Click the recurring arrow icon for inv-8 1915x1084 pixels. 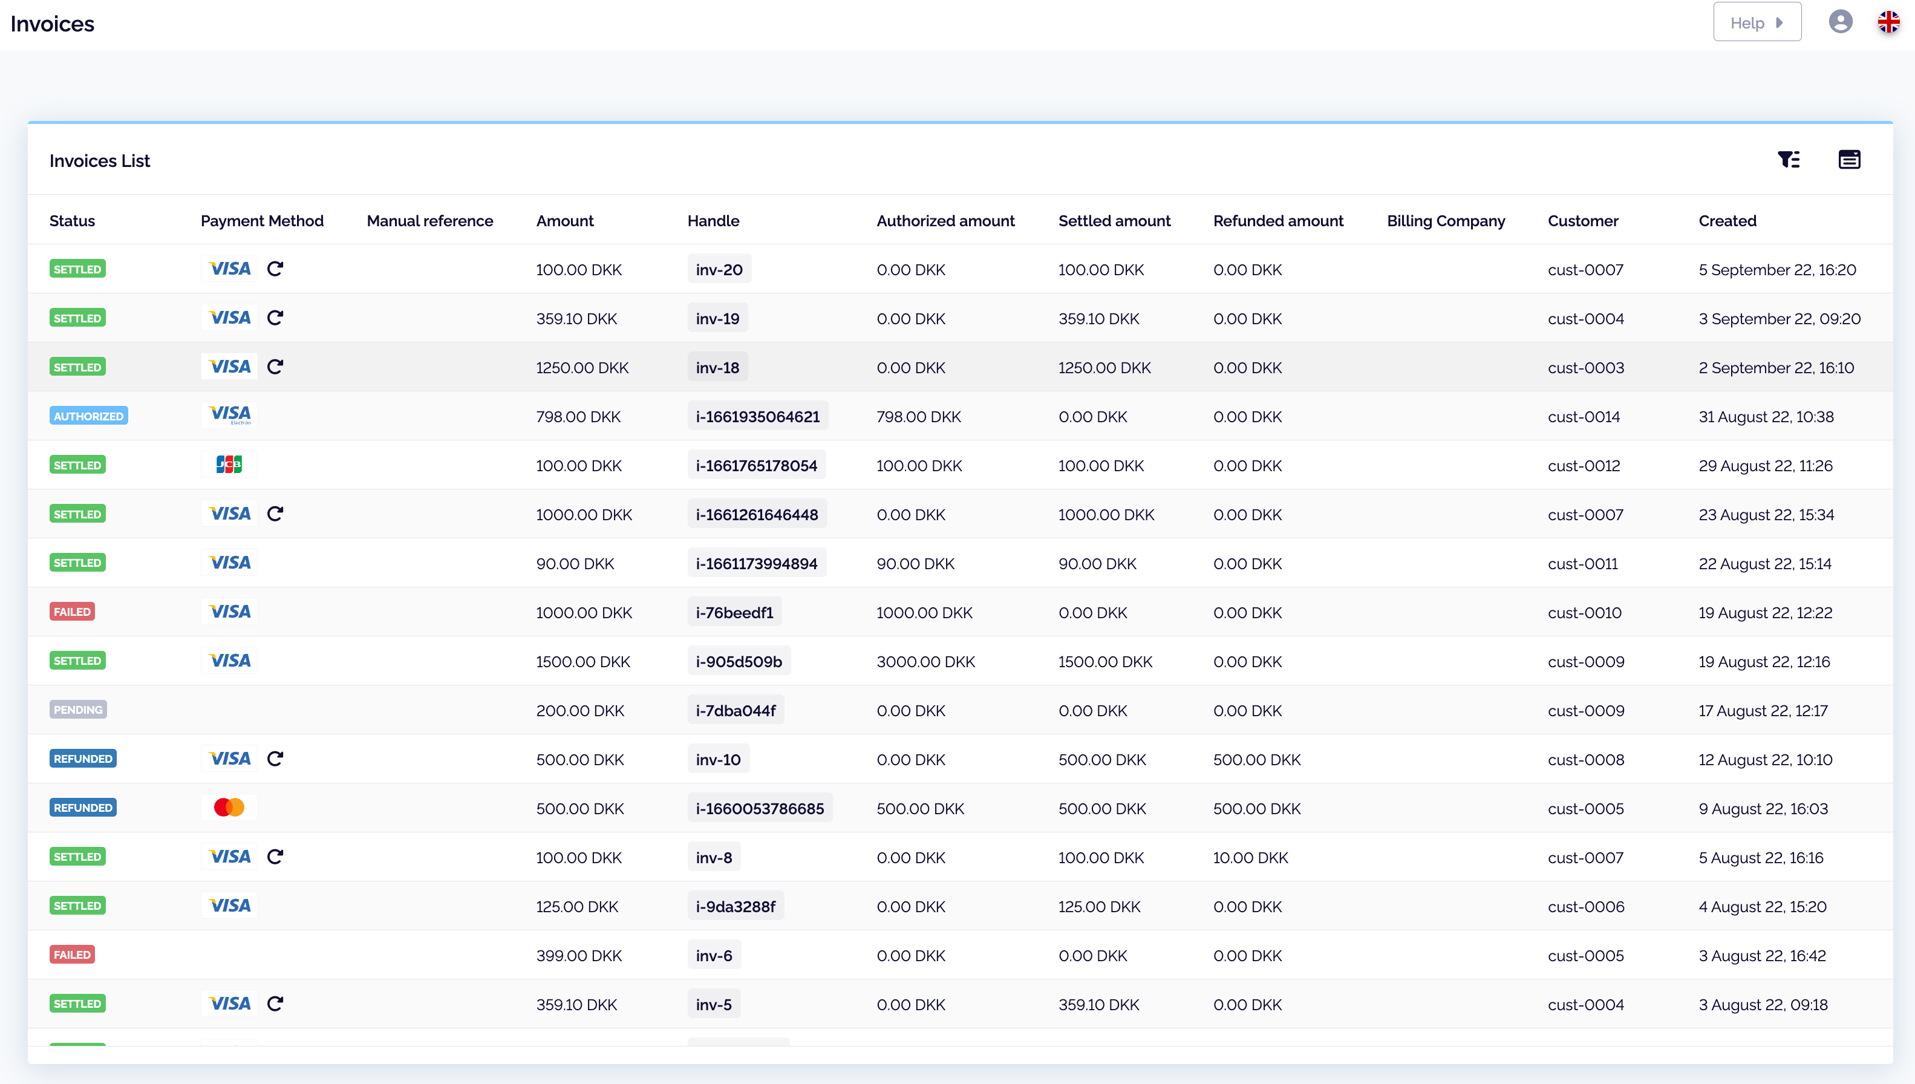coord(275,857)
